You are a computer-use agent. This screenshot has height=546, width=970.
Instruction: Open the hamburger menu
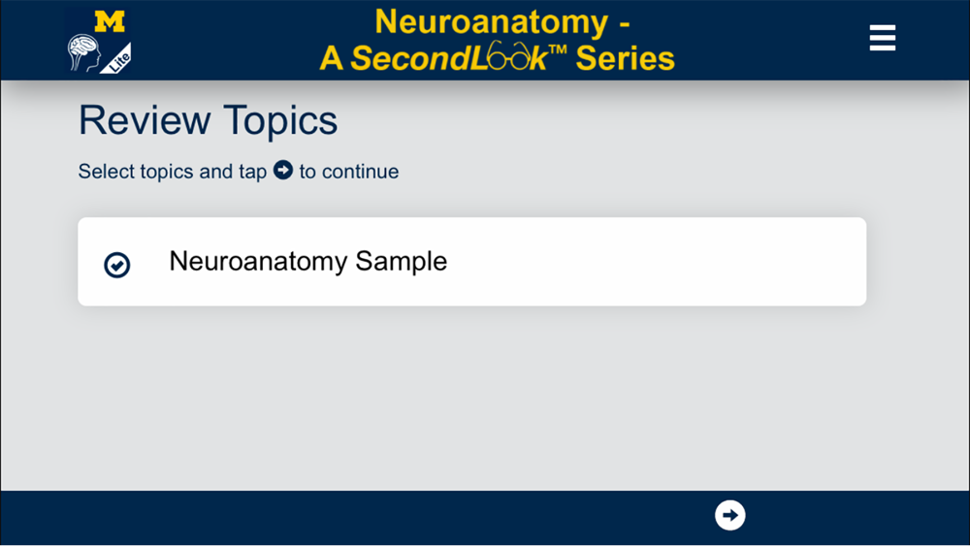pyautogui.click(x=882, y=38)
